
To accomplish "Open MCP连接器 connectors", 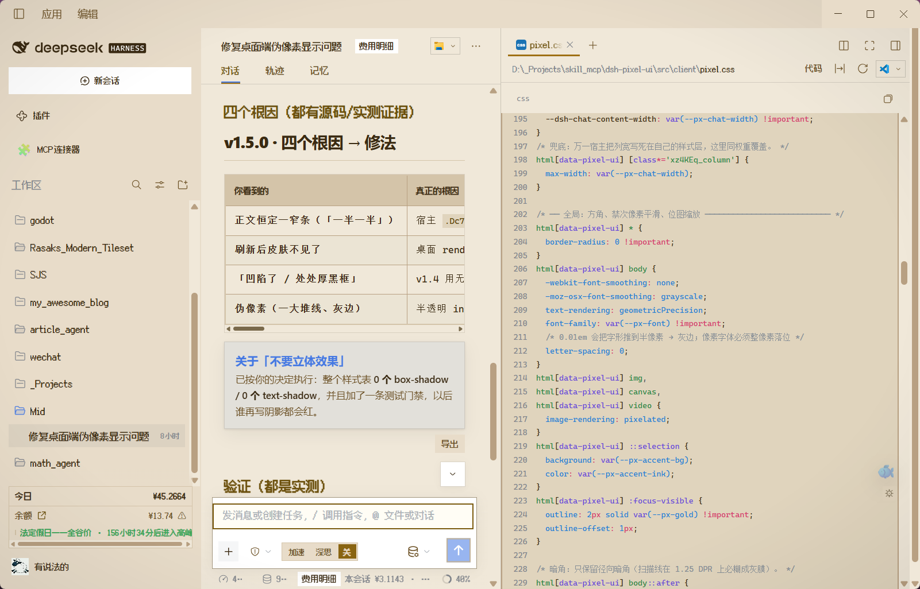I will pyautogui.click(x=49, y=149).
